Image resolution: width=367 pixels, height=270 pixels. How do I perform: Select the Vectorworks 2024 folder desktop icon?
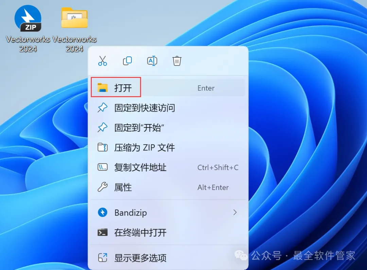74,29
